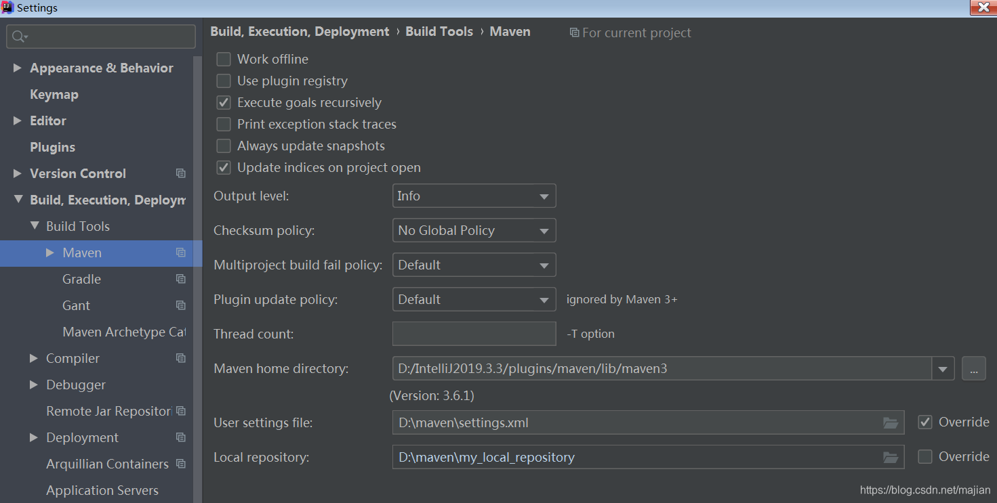Collapse Build, Execution, Deployment node
997x503 pixels.
[17, 200]
